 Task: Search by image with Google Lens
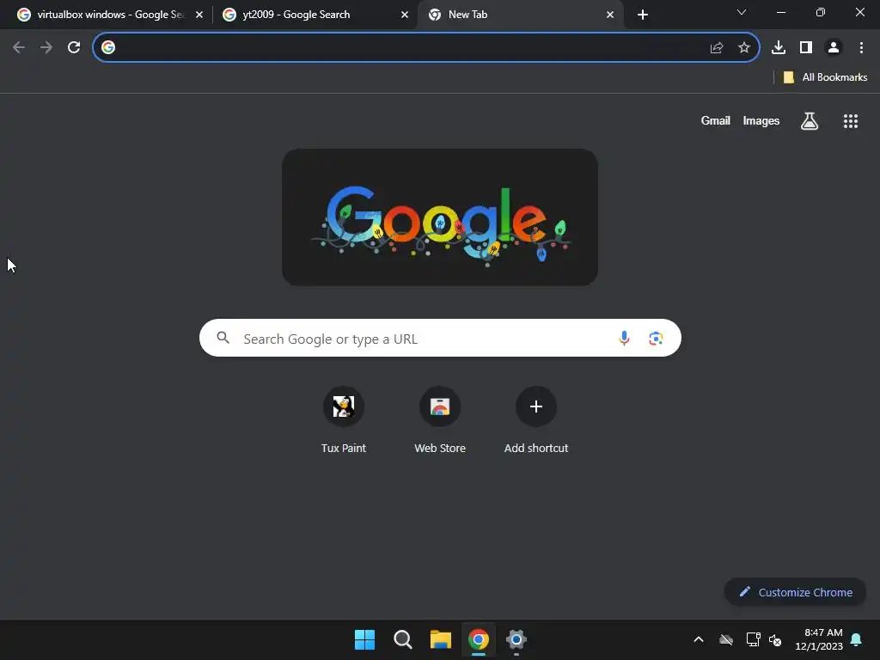tap(656, 338)
